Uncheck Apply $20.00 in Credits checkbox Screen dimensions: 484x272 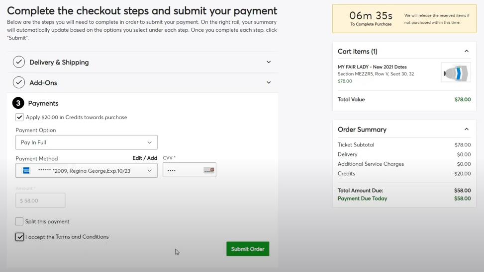point(19,117)
